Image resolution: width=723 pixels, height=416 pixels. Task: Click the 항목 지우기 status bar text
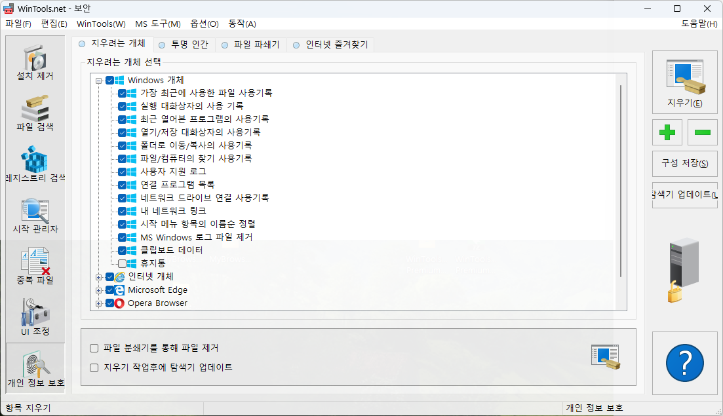28,408
